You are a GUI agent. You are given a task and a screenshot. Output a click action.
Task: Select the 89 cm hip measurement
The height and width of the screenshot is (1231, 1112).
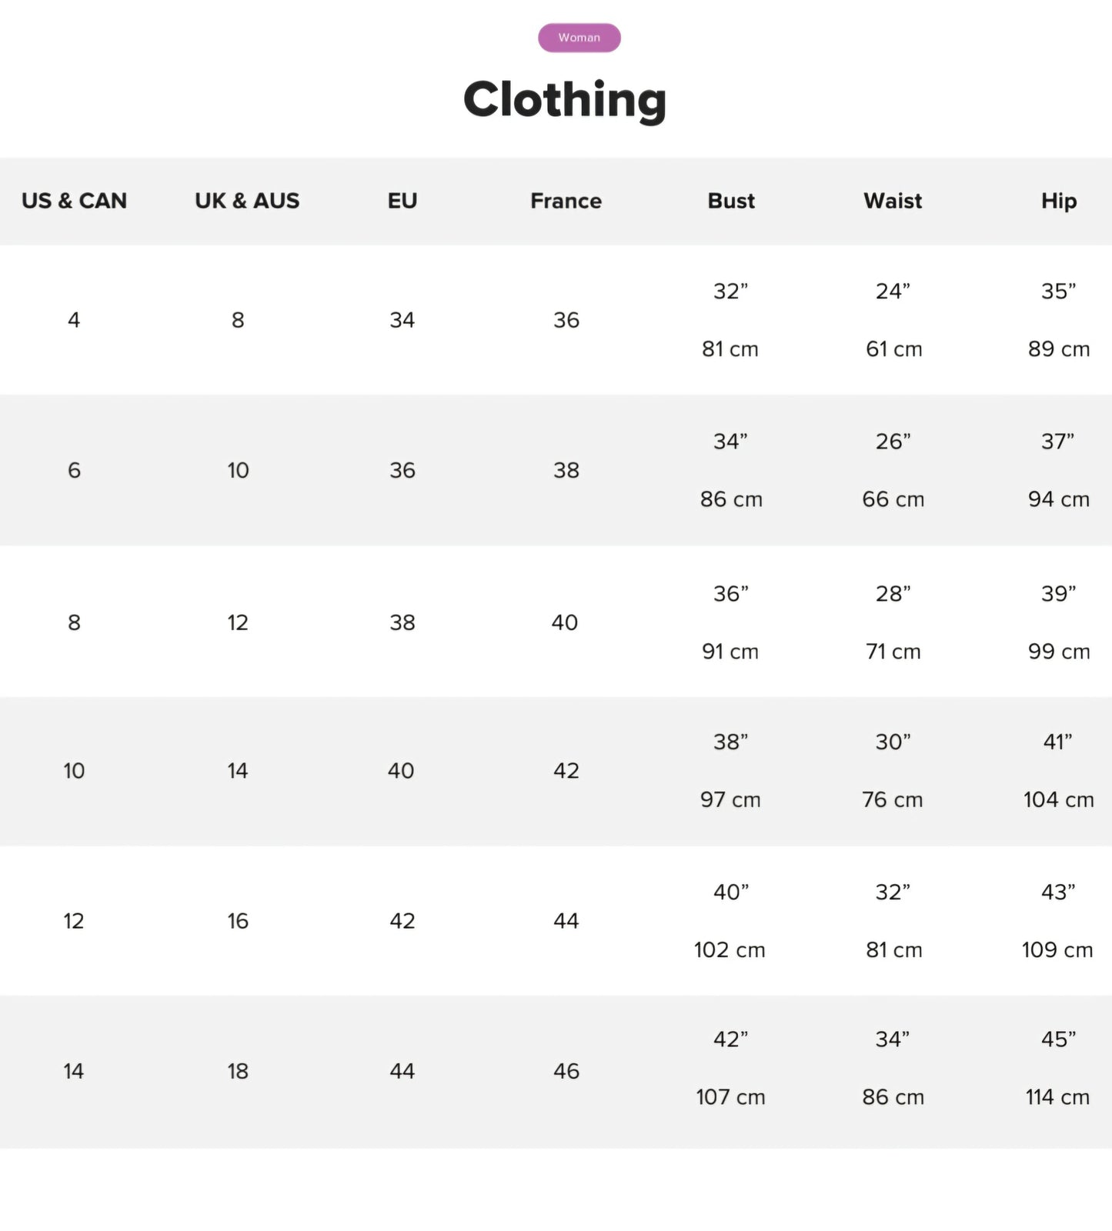coord(1058,349)
